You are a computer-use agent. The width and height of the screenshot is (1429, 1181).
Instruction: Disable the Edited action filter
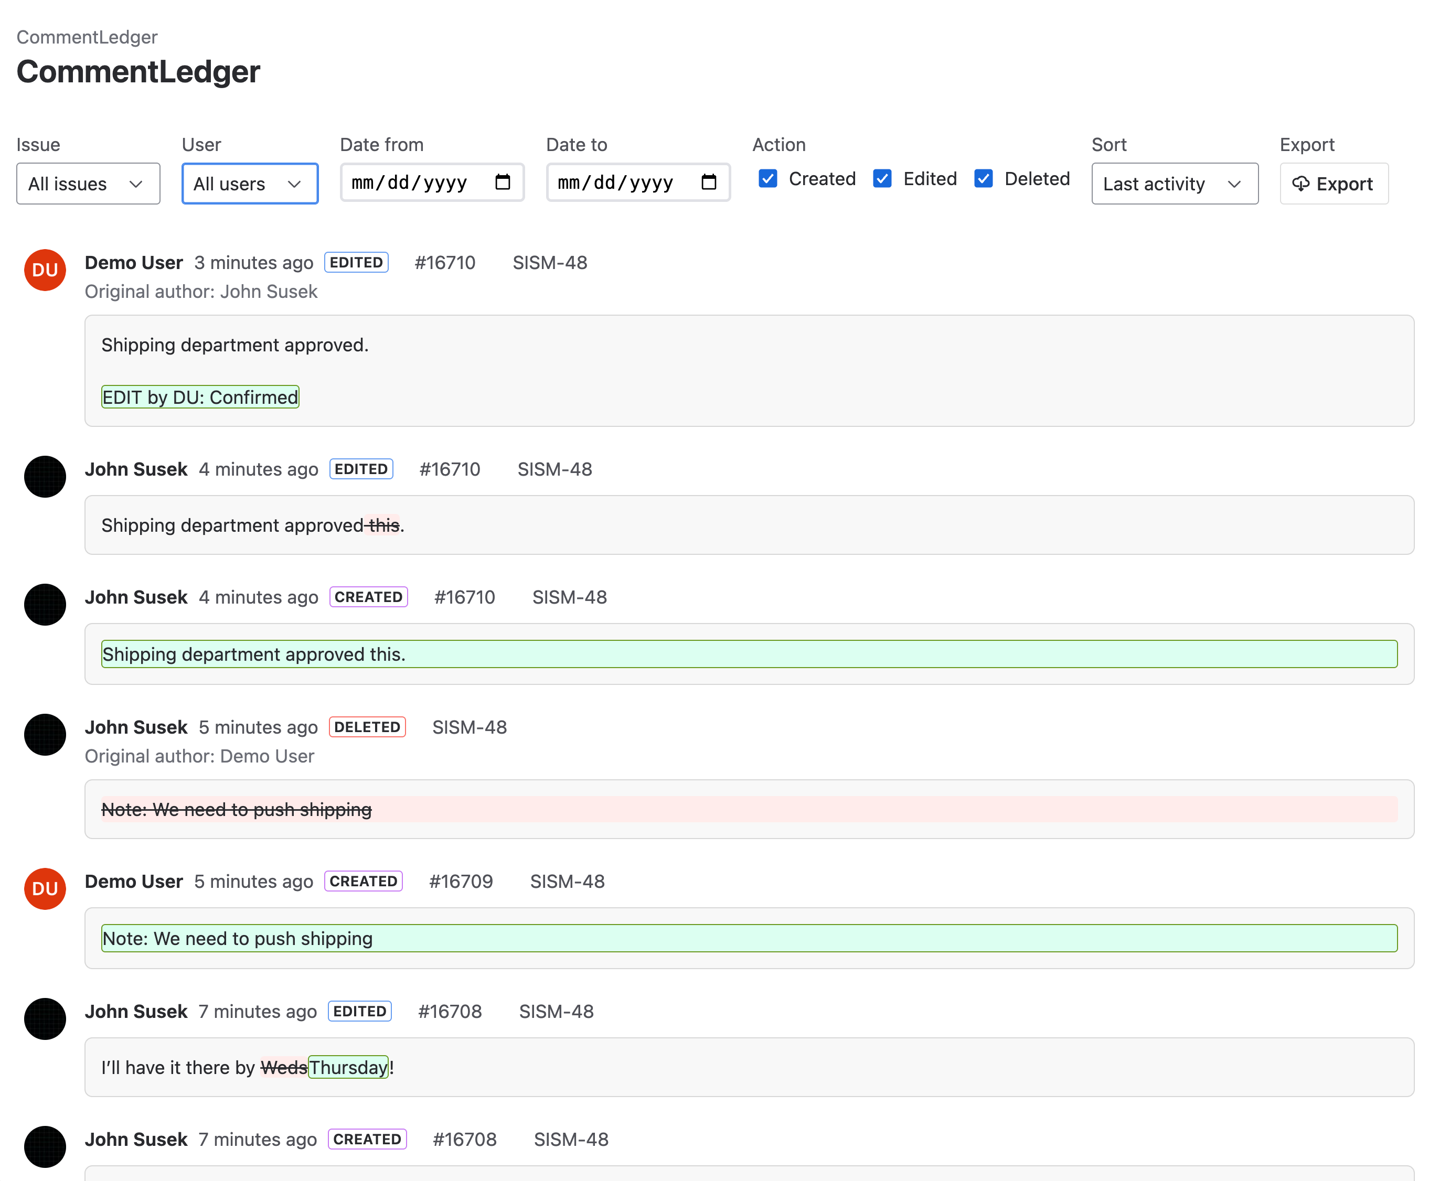click(882, 179)
